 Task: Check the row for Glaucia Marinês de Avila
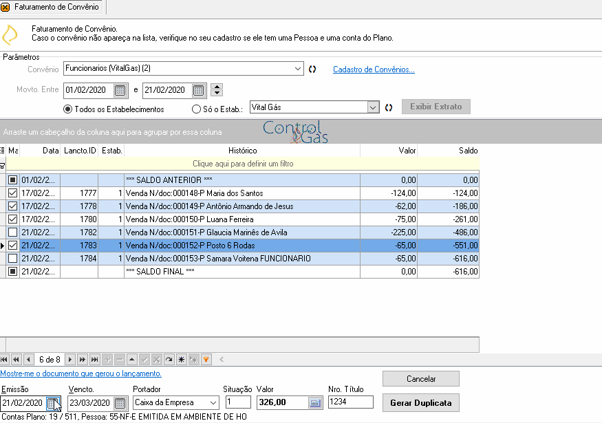tap(12, 232)
